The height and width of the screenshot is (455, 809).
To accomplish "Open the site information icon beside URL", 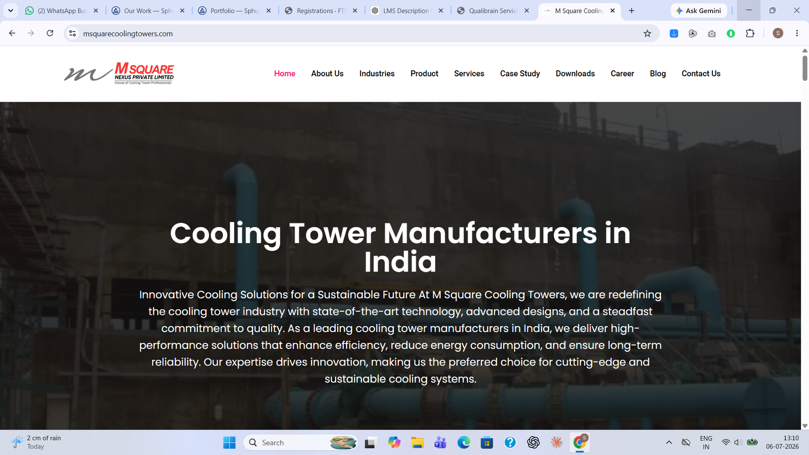I will coord(73,33).
